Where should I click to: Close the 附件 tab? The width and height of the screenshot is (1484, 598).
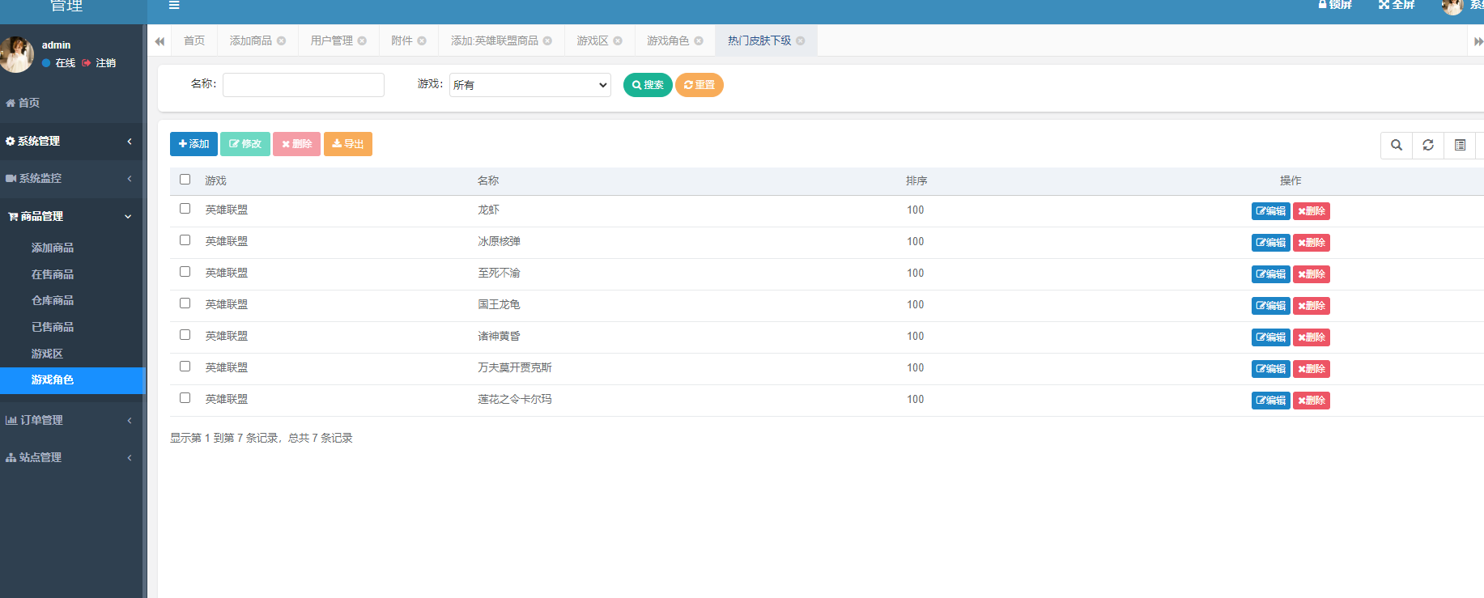[422, 40]
